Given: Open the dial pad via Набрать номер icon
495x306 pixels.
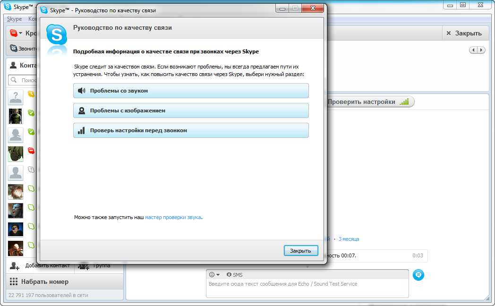Looking at the screenshot, I should (x=13, y=282).
